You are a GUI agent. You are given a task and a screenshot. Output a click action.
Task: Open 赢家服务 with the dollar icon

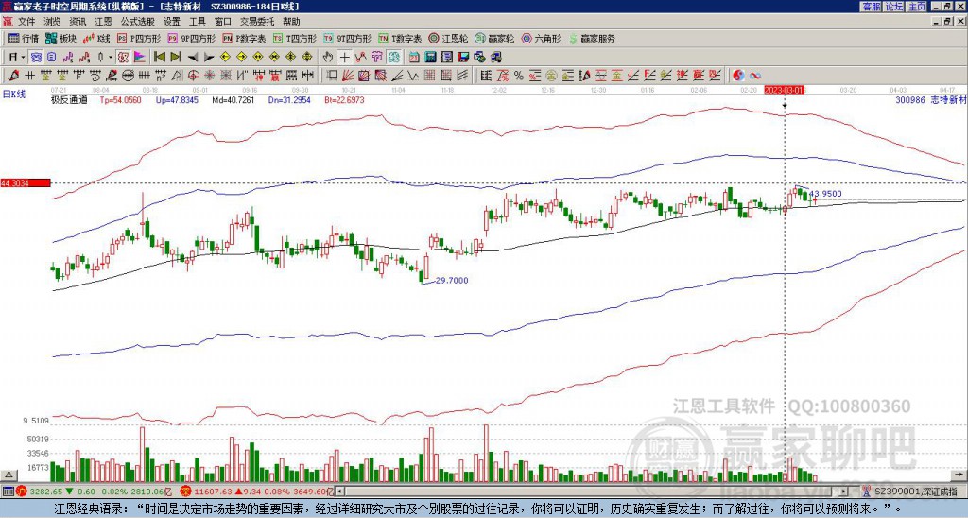(x=592, y=38)
